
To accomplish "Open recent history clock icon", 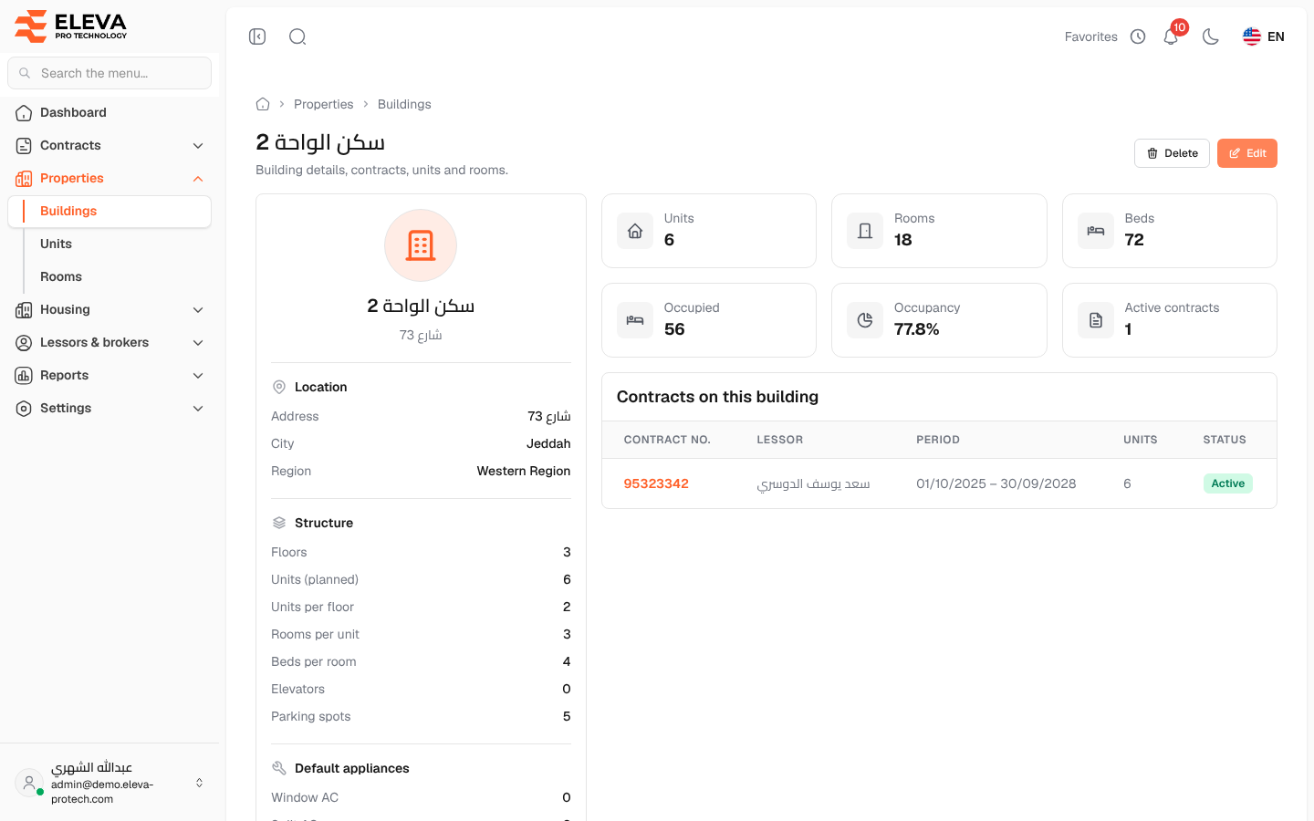I will (1138, 36).
